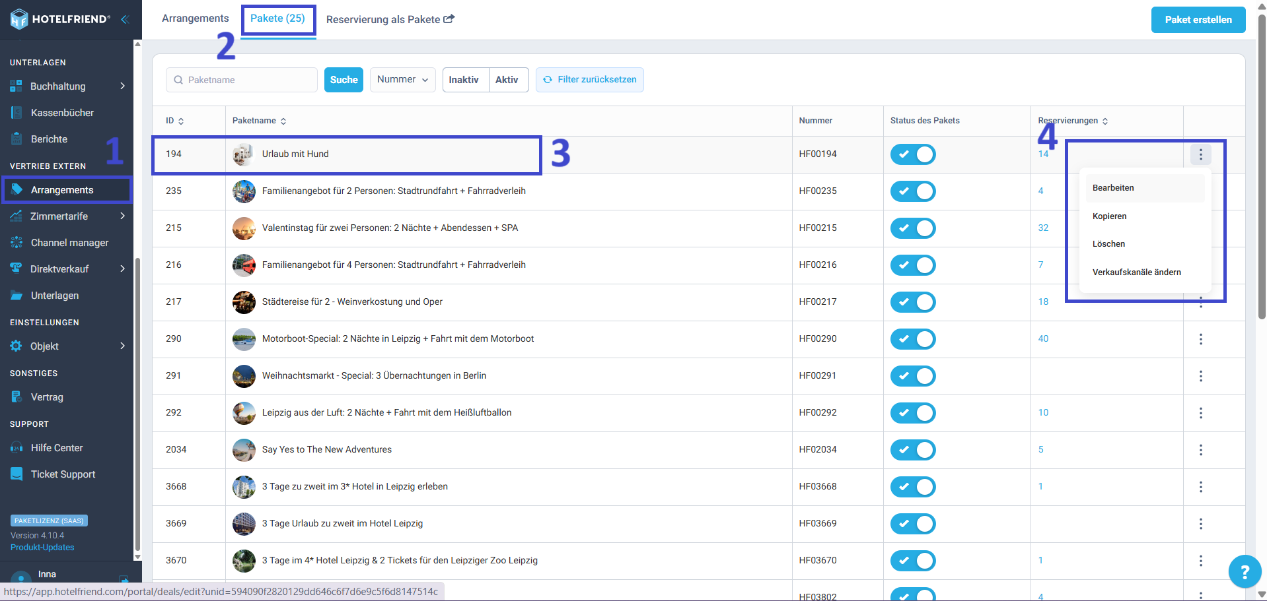Screen dimensions: 1267x601
Task: Open the Nummer dropdown filter
Action: (x=403, y=80)
